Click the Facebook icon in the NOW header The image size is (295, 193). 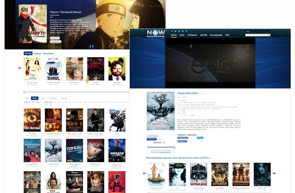[x=172, y=31]
